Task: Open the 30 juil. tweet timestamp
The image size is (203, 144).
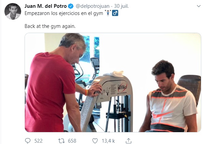Action: click(x=121, y=6)
